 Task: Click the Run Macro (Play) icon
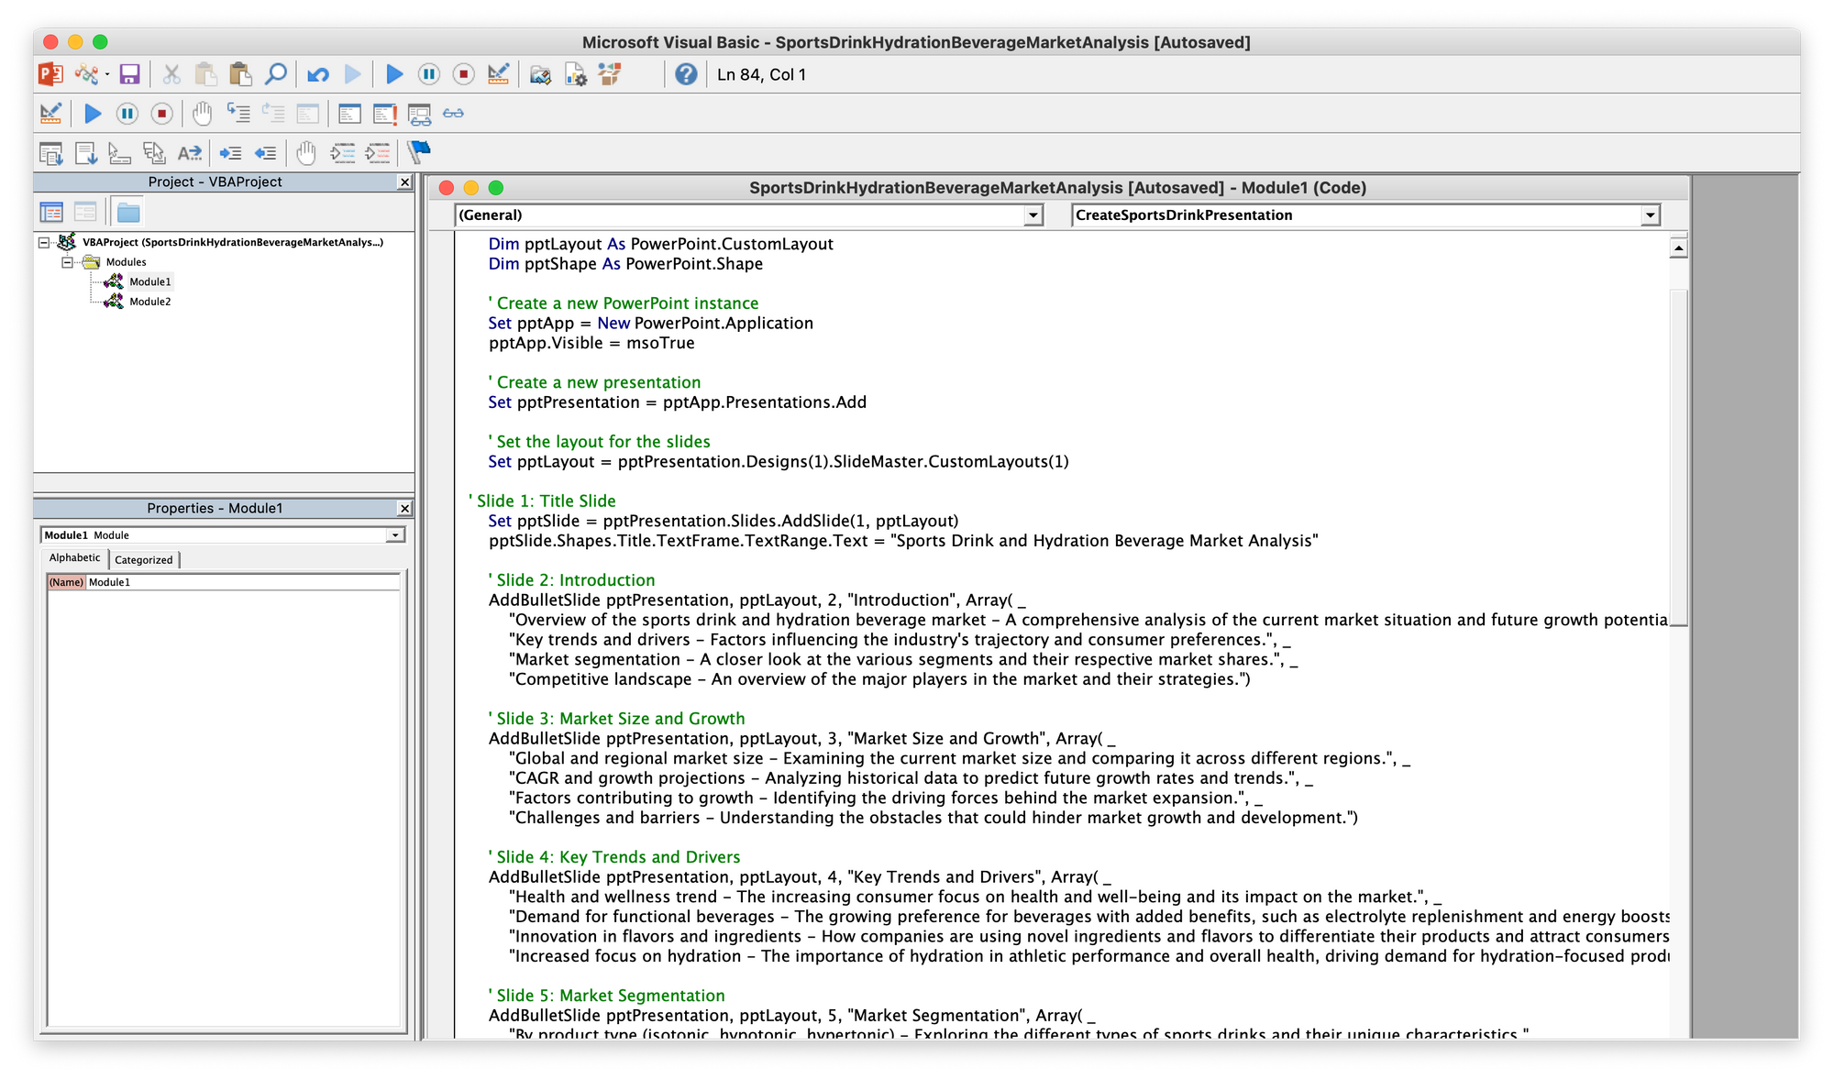(394, 74)
